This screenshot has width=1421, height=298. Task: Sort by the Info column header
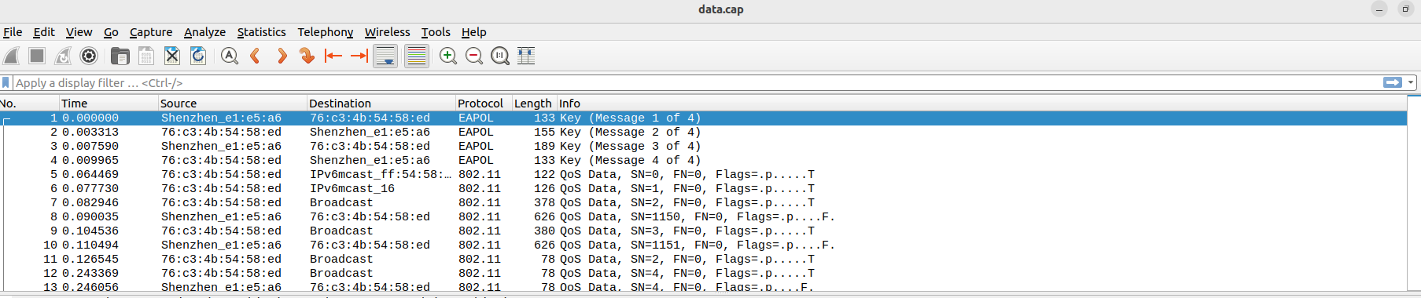point(981,104)
